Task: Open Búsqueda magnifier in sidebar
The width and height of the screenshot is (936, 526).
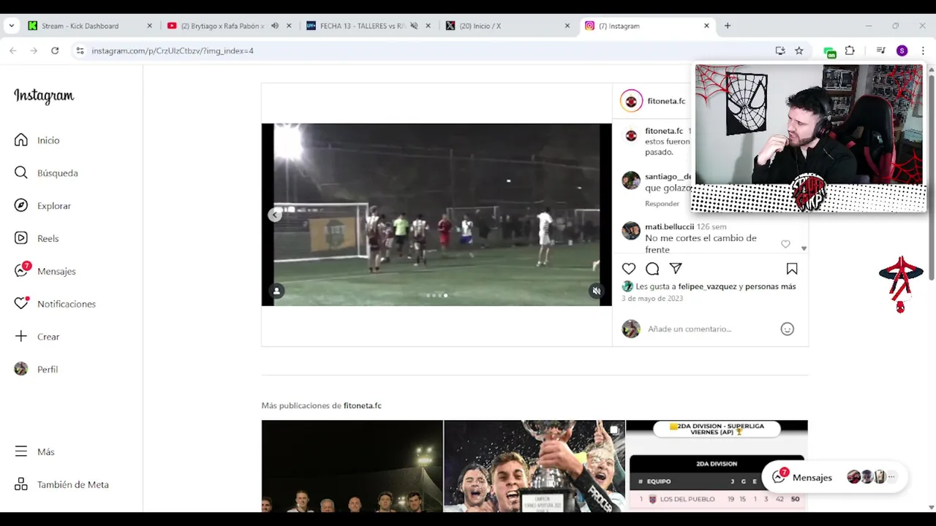Action: click(21, 173)
